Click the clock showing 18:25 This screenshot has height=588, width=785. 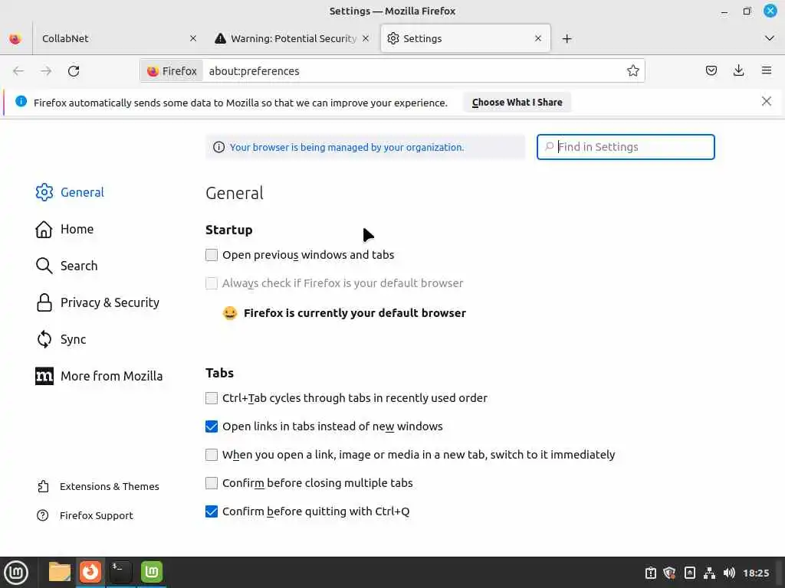tap(756, 573)
